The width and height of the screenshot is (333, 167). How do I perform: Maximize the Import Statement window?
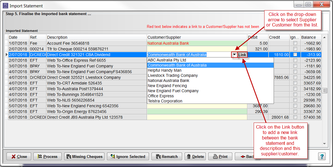[x=308, y=4]
